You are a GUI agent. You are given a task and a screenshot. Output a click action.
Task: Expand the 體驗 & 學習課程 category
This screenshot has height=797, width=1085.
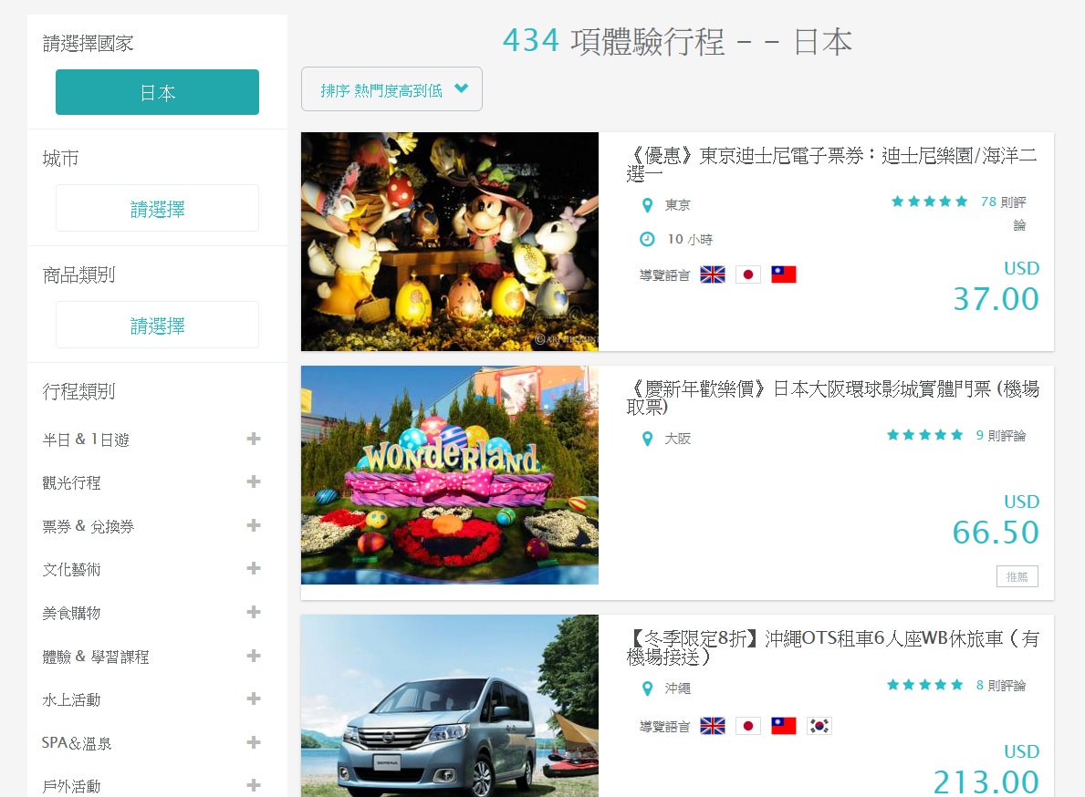point(254,656)
